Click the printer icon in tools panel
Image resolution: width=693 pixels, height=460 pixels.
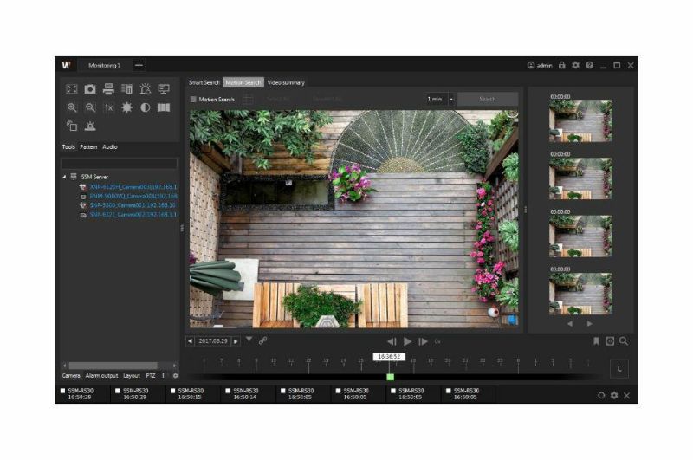(x=108, y=89)
